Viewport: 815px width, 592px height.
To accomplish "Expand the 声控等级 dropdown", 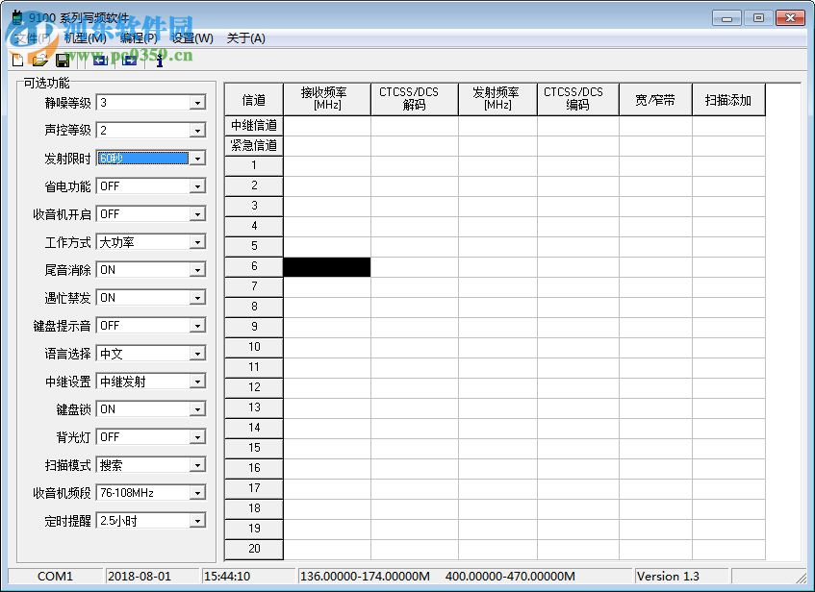I will point(197,131).
